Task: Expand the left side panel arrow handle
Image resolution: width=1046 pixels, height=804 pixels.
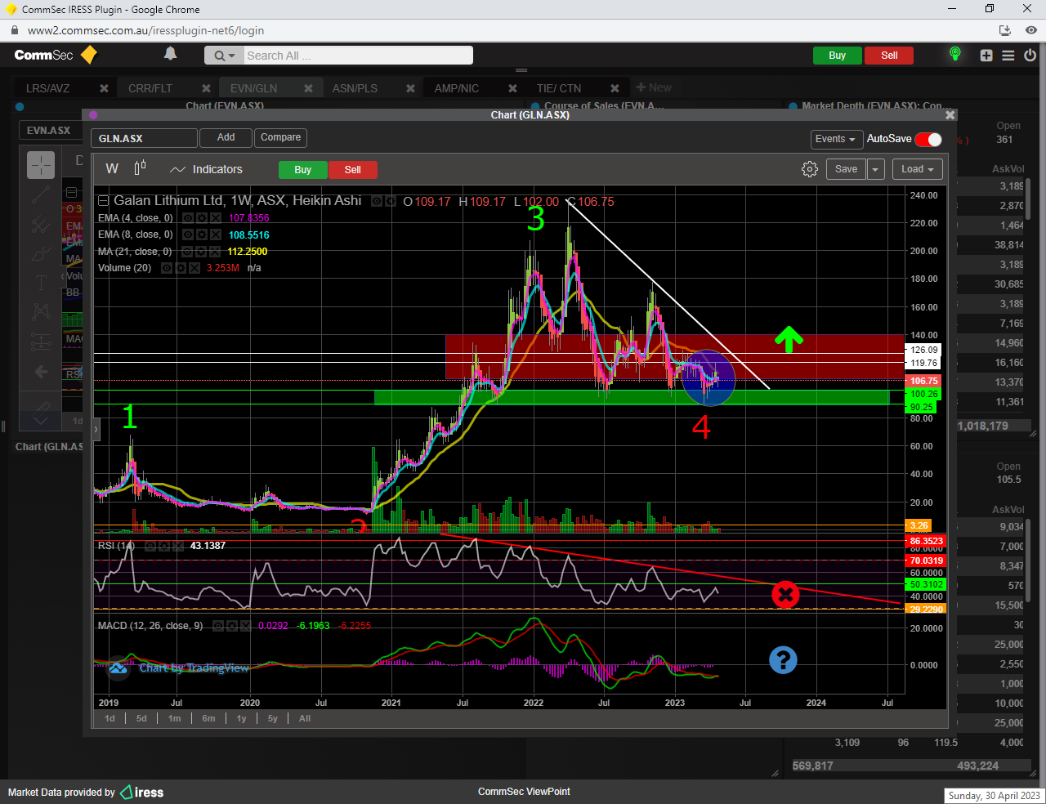Action: point(96,428)
